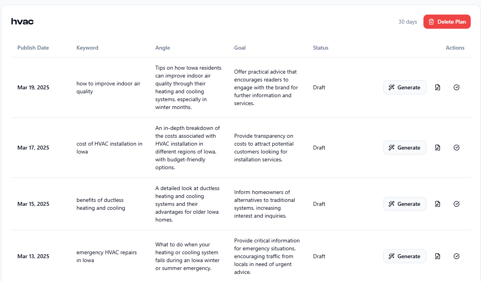This screenshot has height=281, width=481.
Task: Click the file edit icon for Mar 15 row
Action: 437,204
